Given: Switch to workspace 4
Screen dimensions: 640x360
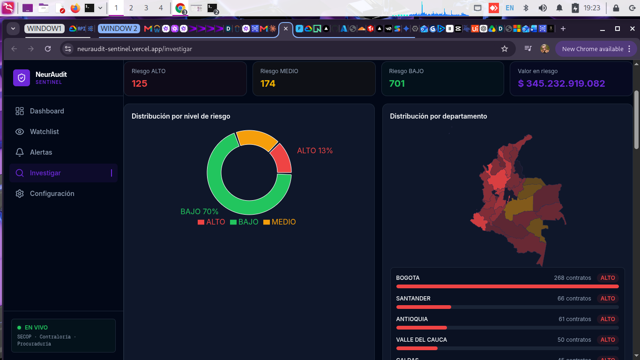Looking at the screenshot, I should [161, 8].
